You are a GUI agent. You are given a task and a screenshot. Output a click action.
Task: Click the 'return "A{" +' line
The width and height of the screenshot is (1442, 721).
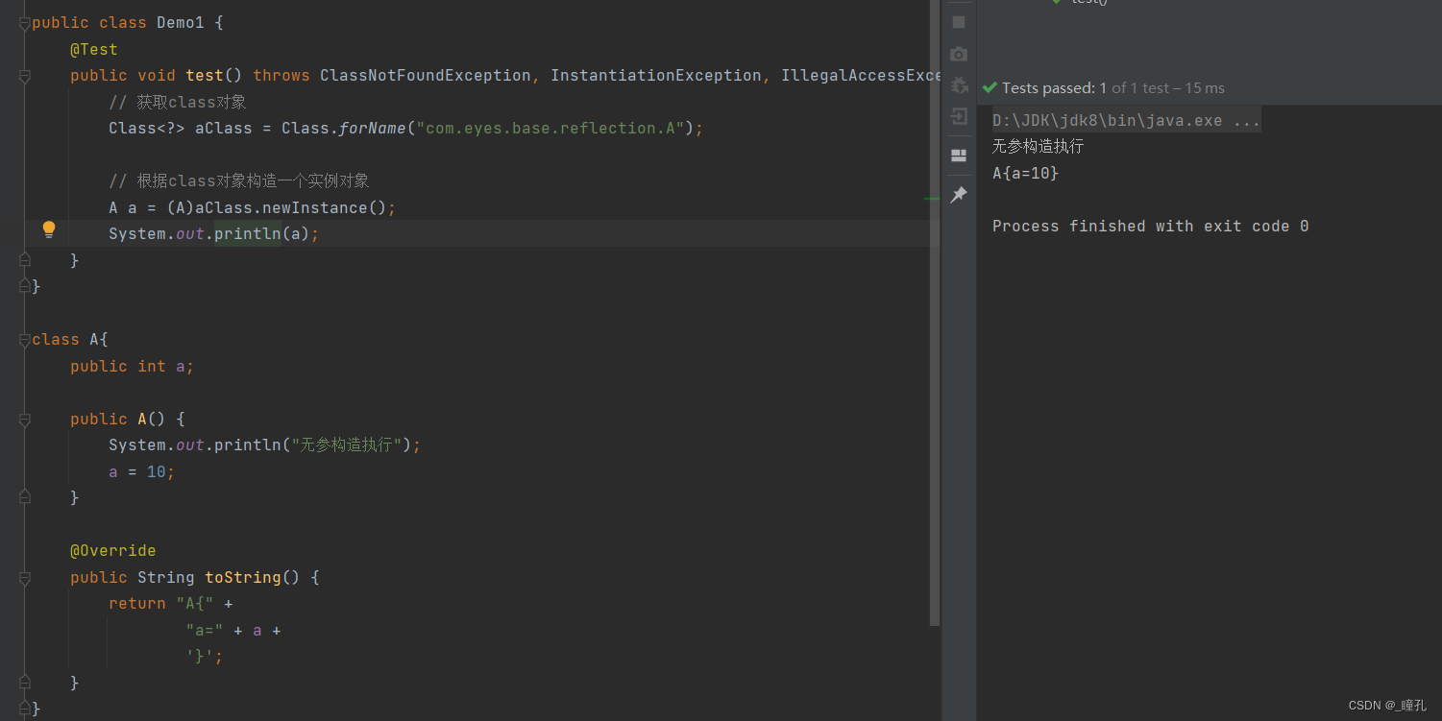tap(170, 604)
